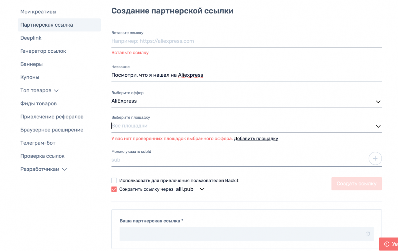Open Мои креативы in sidebar
398x251 pixels.
coord(38,12)
